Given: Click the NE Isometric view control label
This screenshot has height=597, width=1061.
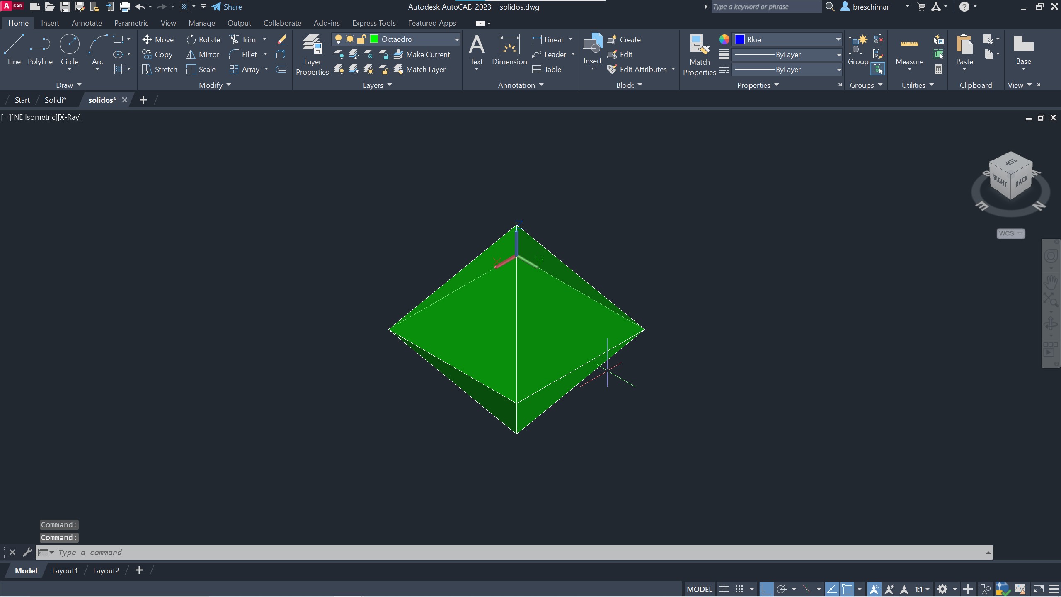Looking at the screenshot, I should pos(34,117).
